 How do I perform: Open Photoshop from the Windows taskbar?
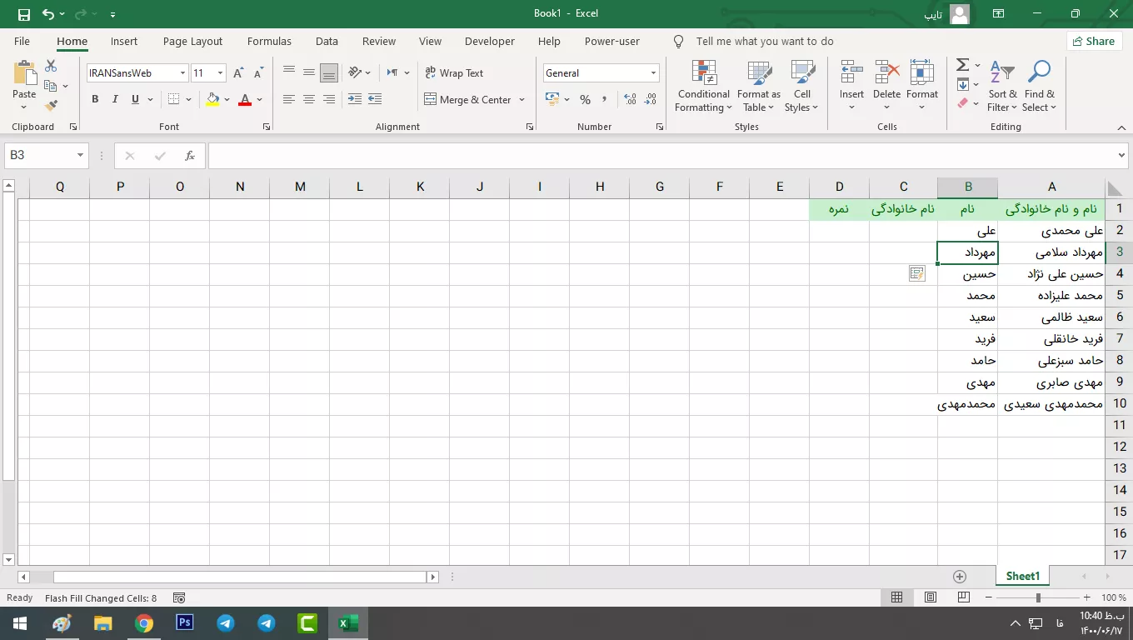point(185,622)
